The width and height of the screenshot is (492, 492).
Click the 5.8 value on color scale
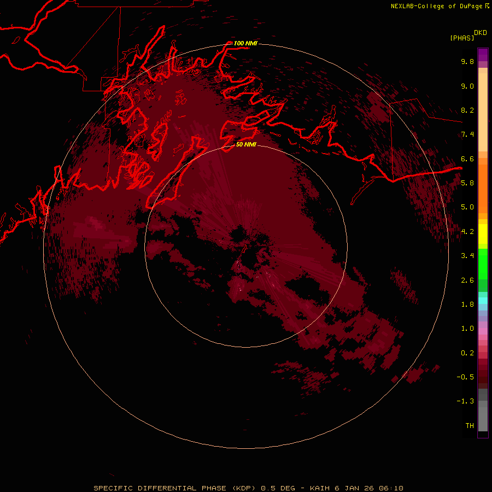pos(467,183)
